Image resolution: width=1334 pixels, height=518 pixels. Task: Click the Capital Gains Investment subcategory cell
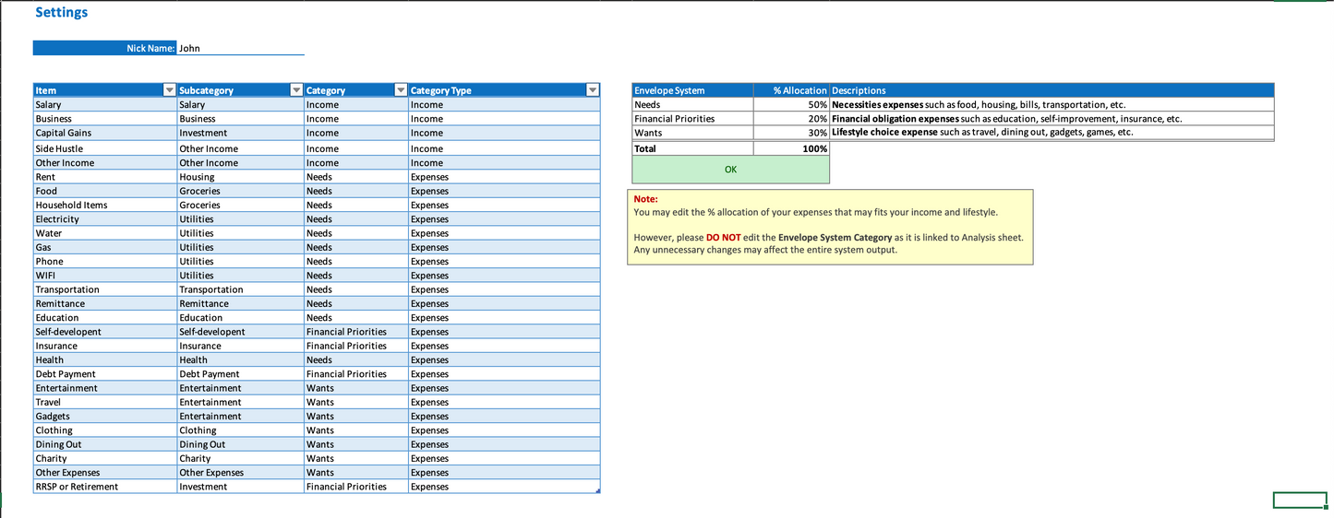tap(240, 133)
